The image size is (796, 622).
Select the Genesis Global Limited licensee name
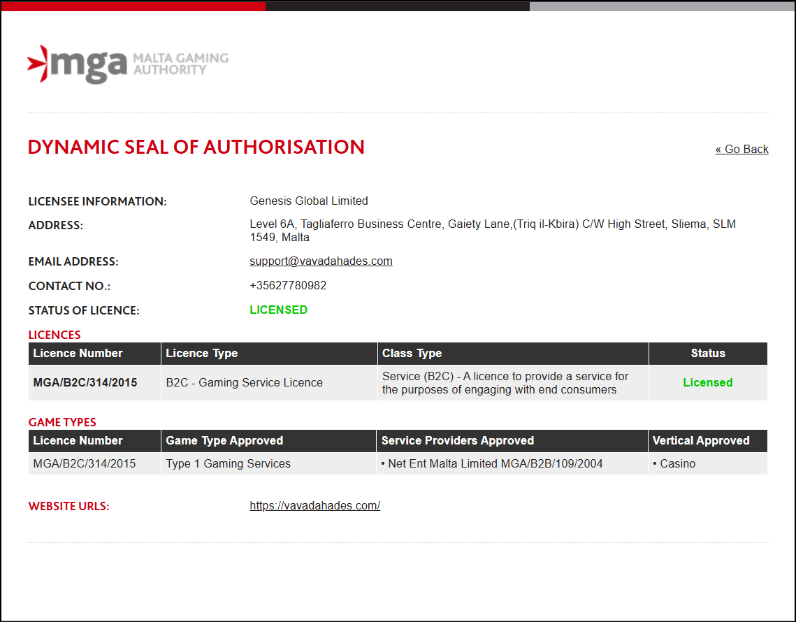pos(309,201)
